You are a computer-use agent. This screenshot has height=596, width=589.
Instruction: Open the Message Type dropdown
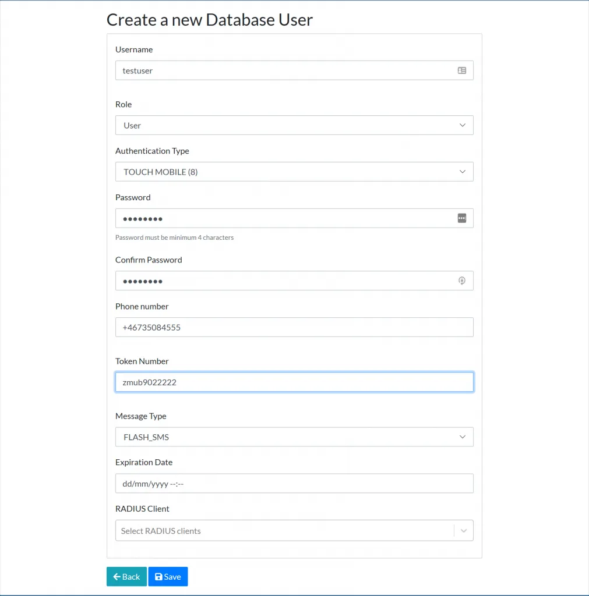tap(294, 437)
